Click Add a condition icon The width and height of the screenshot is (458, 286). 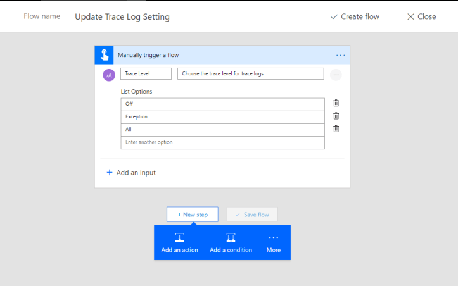[231, 238]
